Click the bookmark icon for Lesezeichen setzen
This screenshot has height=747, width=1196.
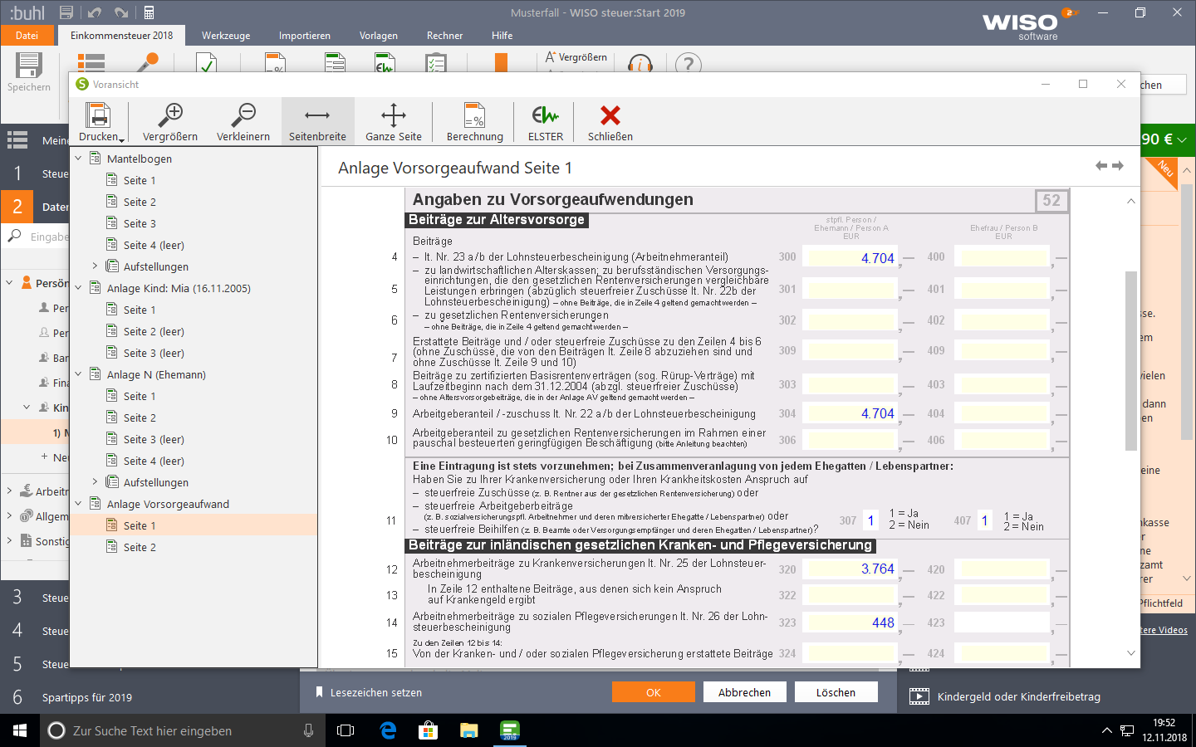(319, 692)
